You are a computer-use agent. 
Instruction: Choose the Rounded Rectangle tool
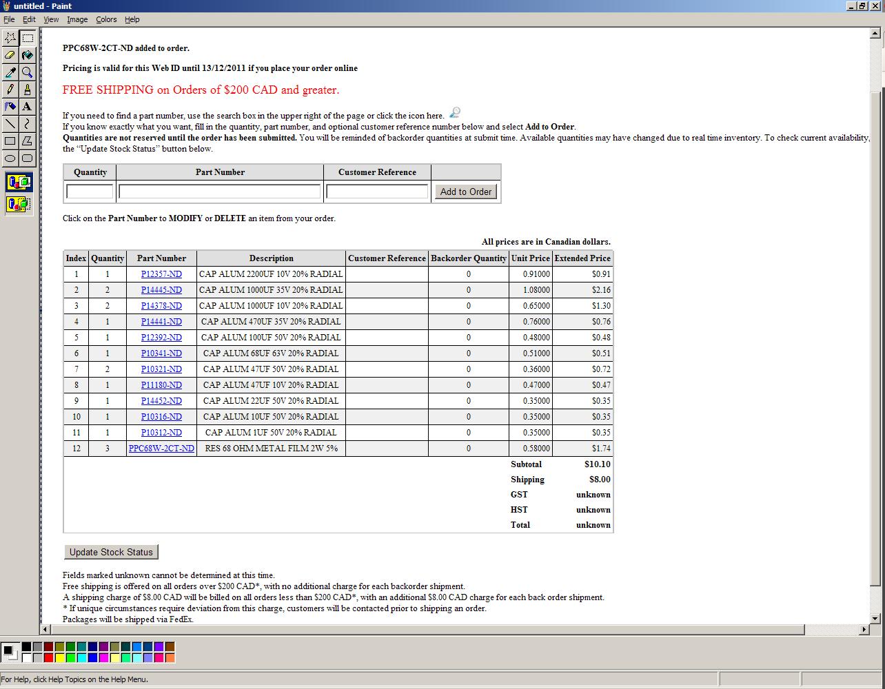click(27, 158)
